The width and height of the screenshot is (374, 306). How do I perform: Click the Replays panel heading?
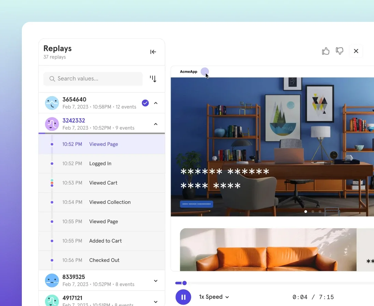(x=57, y=48)
